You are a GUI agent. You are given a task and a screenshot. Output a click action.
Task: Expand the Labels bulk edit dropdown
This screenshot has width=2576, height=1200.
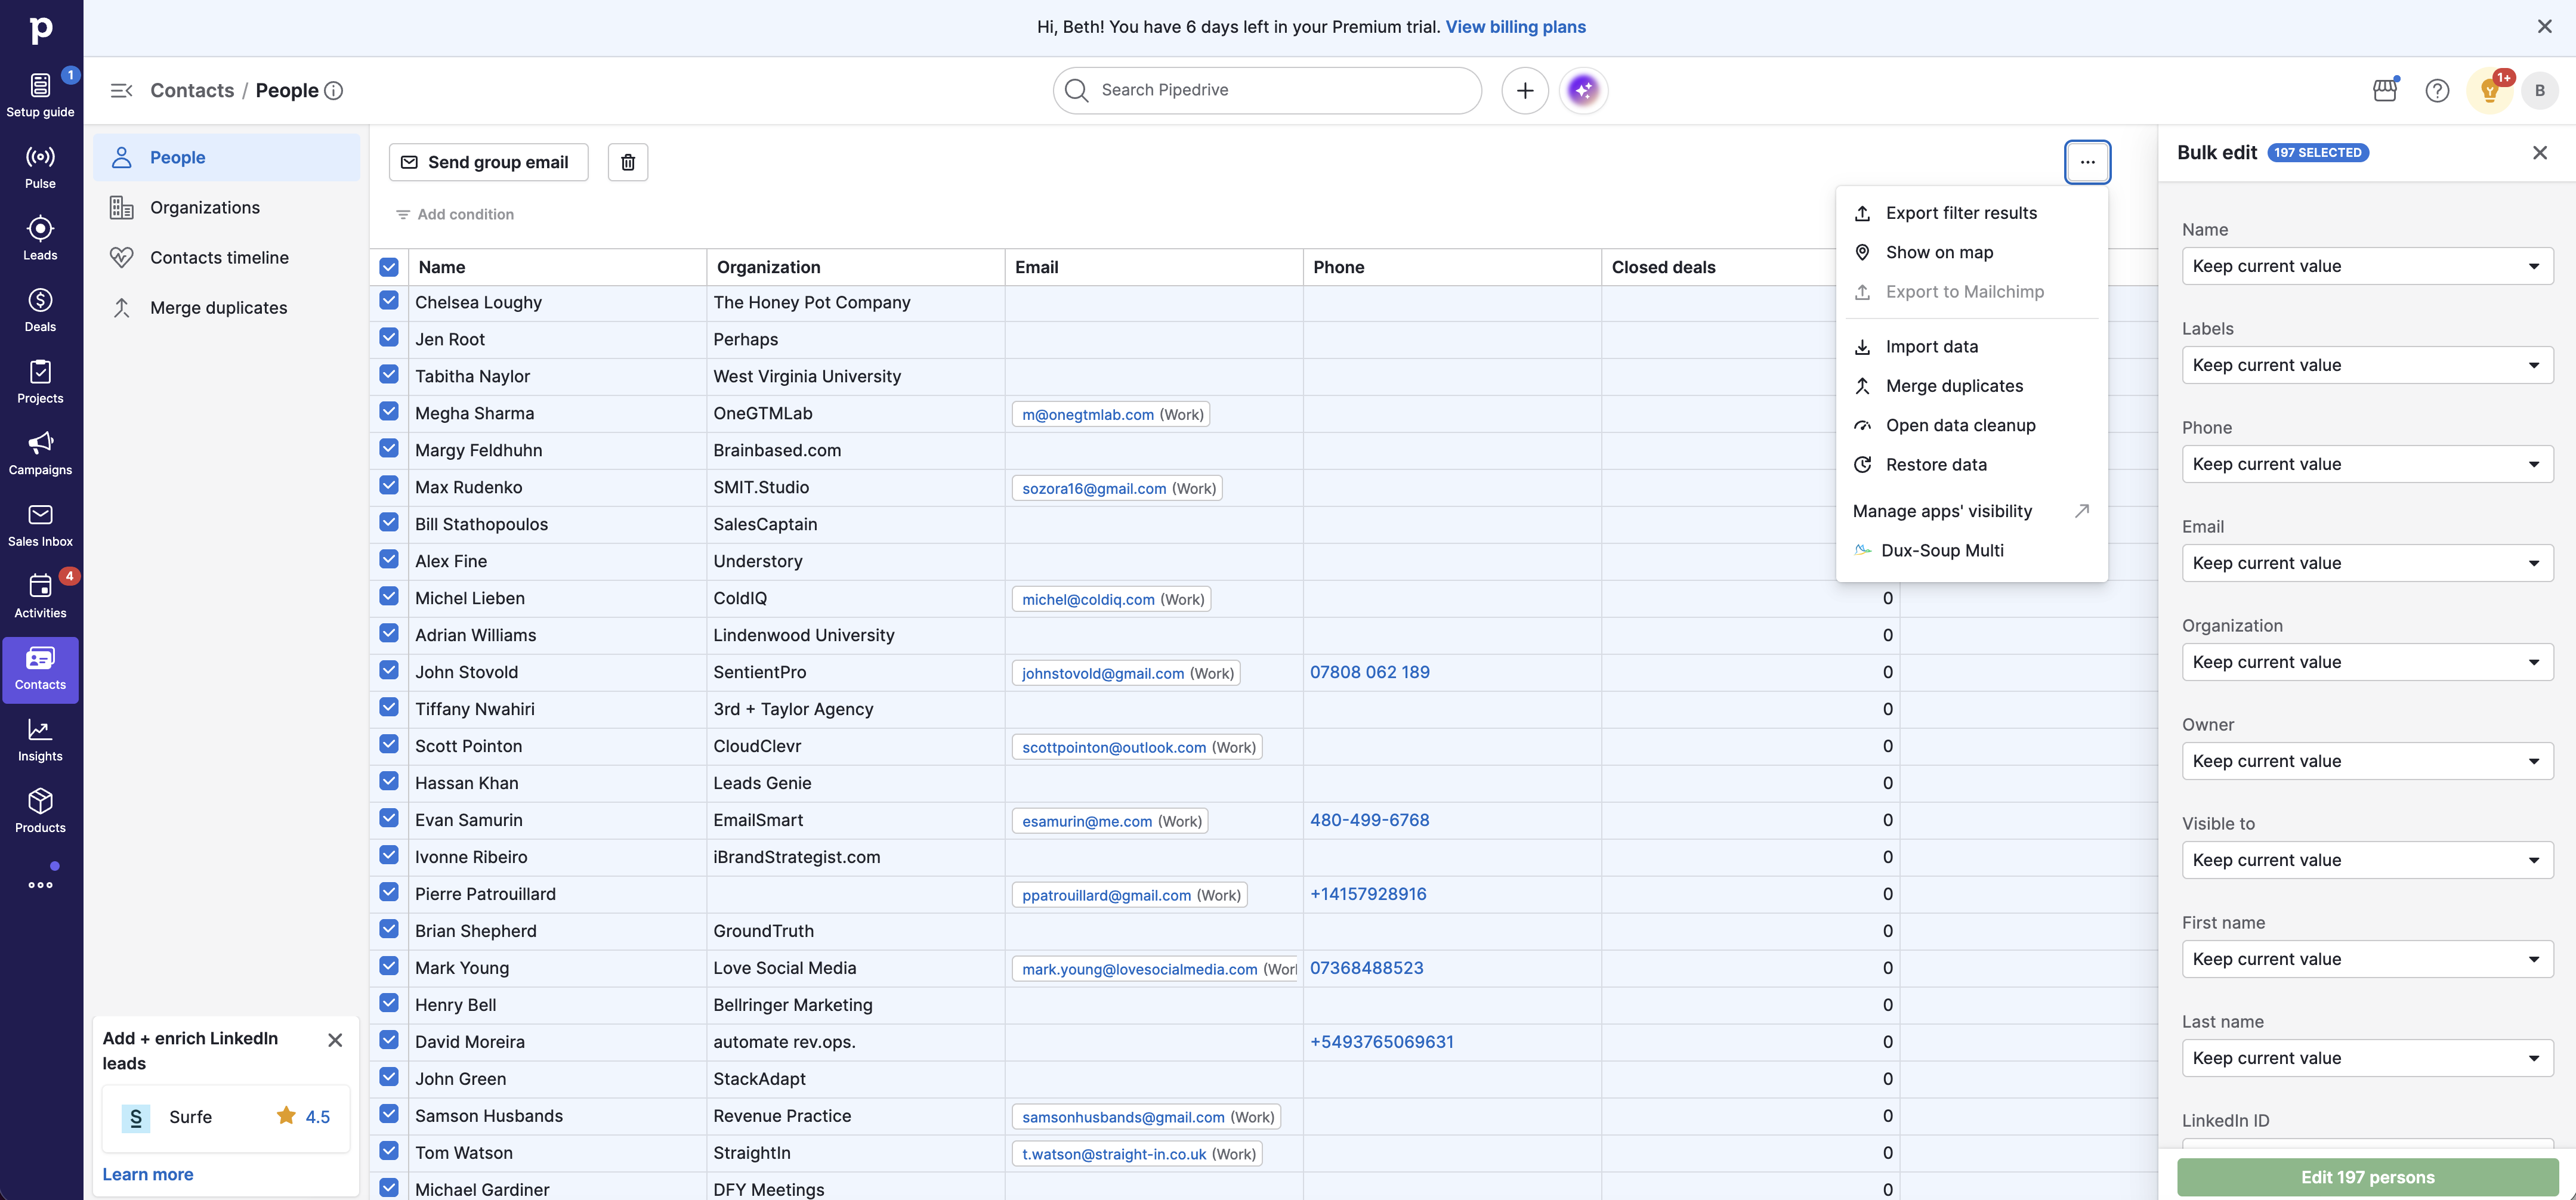click(2367, 365)
